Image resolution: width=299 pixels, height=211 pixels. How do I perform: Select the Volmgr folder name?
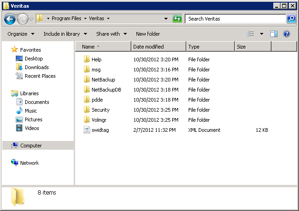(99, 120)
